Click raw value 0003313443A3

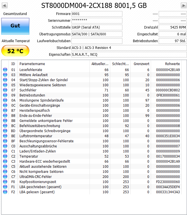pos(168,192)
